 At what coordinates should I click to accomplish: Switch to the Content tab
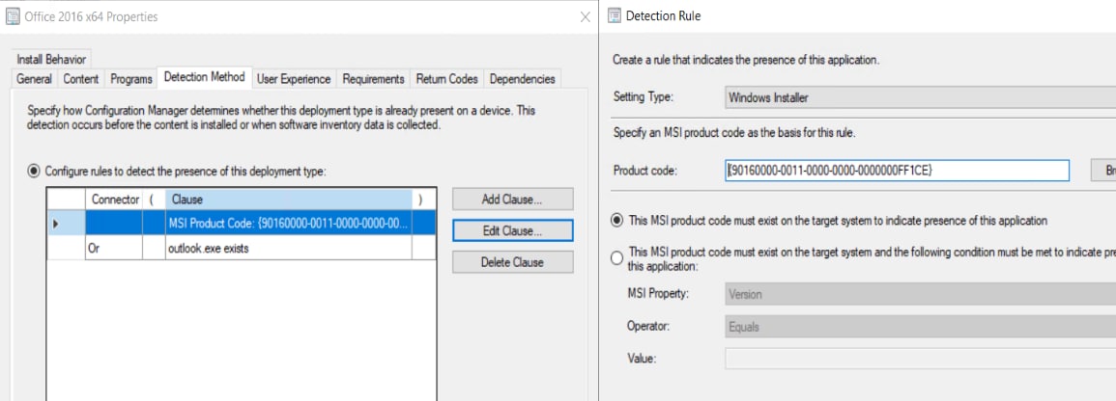click(x=81, y=79)
